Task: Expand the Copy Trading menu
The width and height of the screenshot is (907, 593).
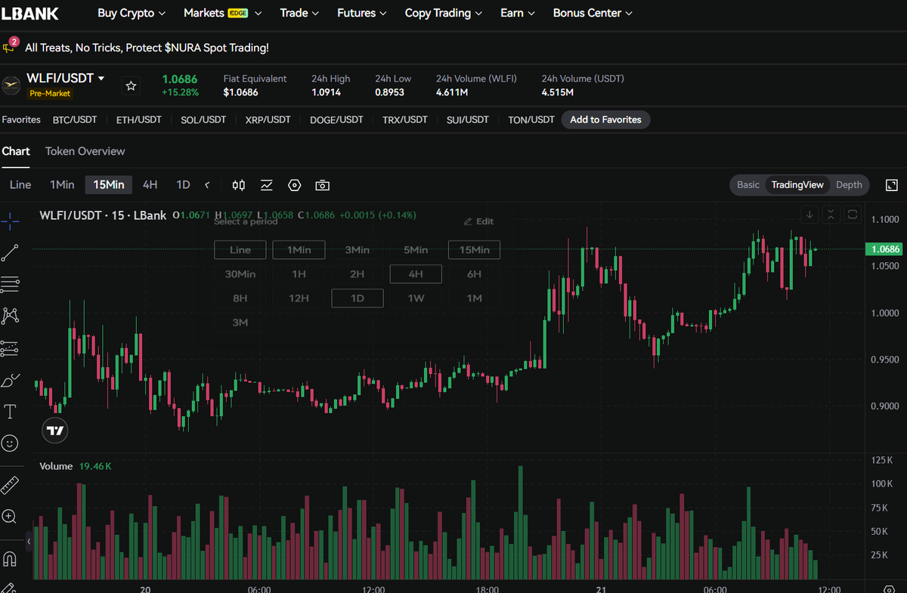Action: tap(444, 13)
